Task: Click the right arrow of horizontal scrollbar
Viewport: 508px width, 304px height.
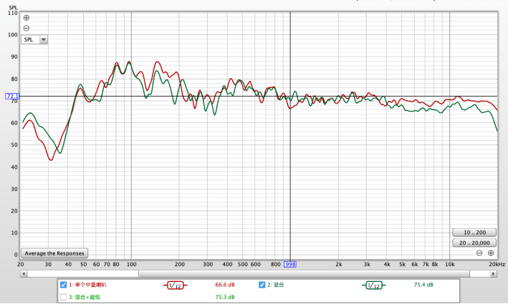Action: pos(494,273)
